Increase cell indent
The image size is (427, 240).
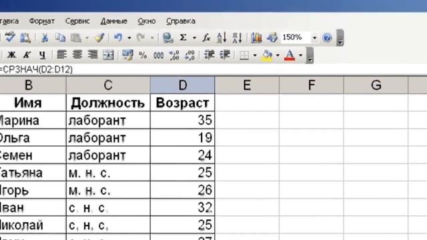225,55
